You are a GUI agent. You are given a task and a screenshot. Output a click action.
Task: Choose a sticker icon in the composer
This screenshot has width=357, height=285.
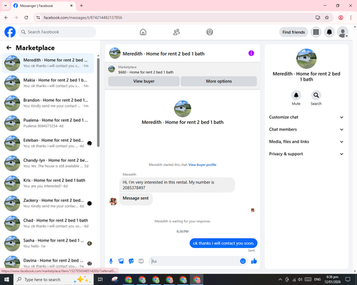[131, 261]
